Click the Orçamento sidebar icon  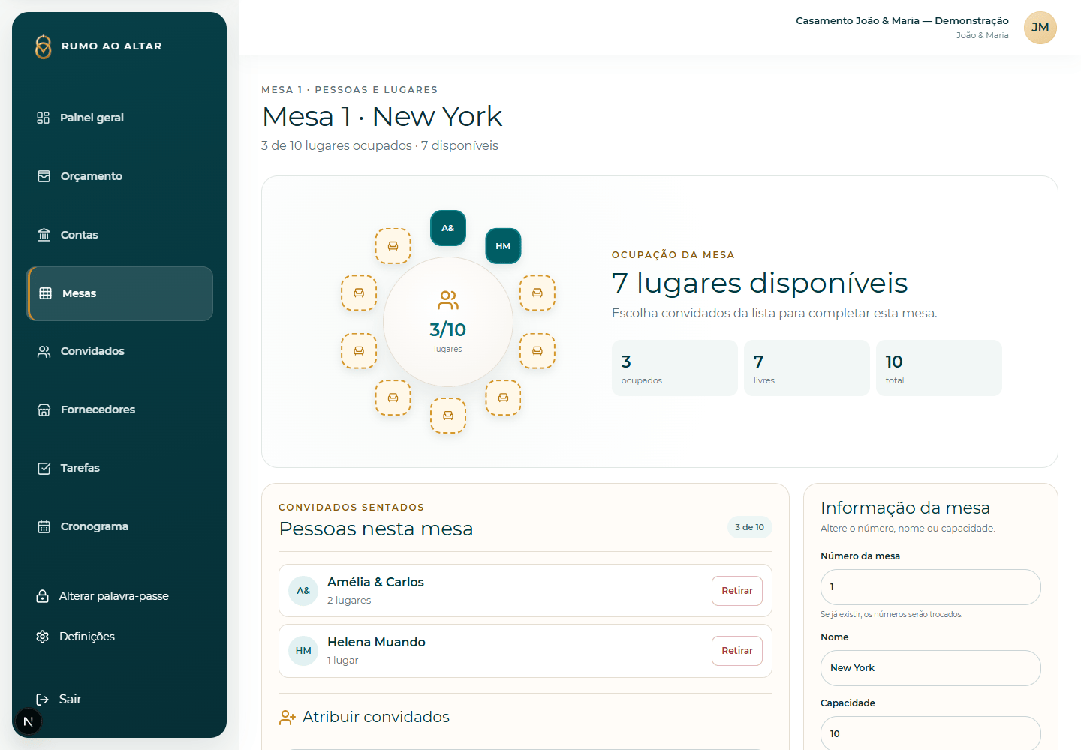[44, 176]
